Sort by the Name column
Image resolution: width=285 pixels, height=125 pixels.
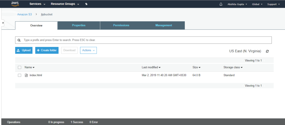coord(30,67)
